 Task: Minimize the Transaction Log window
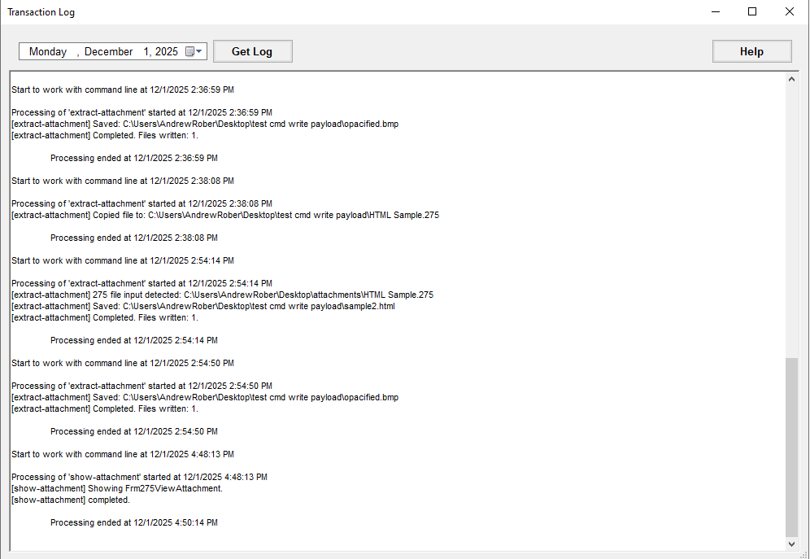pos(716,12)
